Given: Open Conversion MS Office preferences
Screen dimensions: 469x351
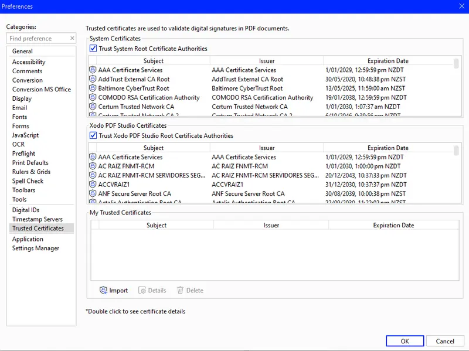Looking at the screenshot, I should 42,90.
